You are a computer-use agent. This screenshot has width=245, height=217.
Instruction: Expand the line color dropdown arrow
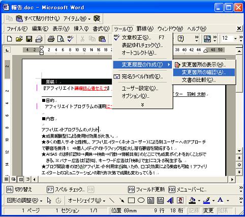coord(213,201)
